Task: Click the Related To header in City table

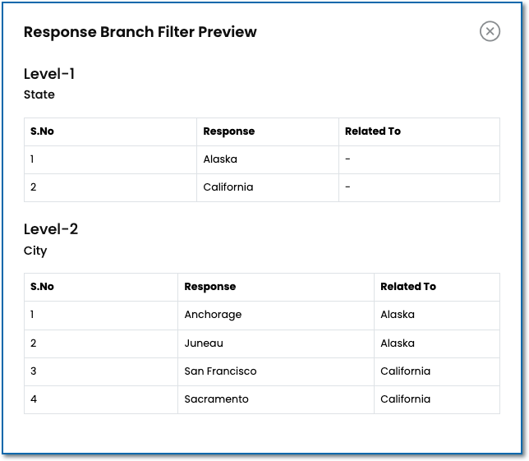Action: (x=407, y=287)
